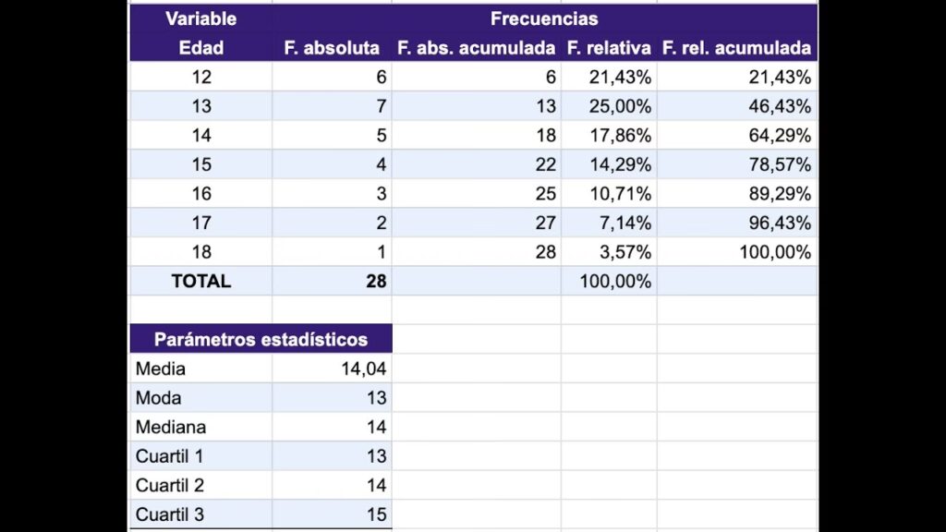
Task: Click the Frecuencias header cell
Action: click(544, 18)
